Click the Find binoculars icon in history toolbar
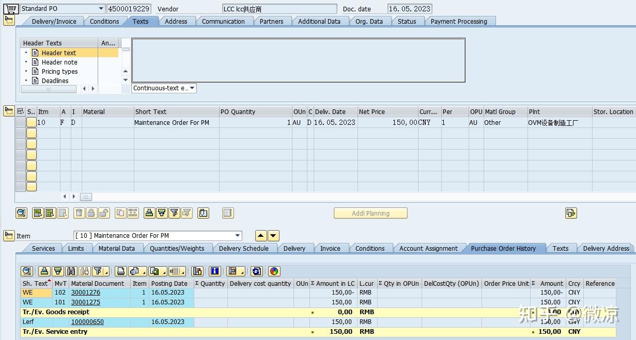636x340 pixels. (71, 271)
